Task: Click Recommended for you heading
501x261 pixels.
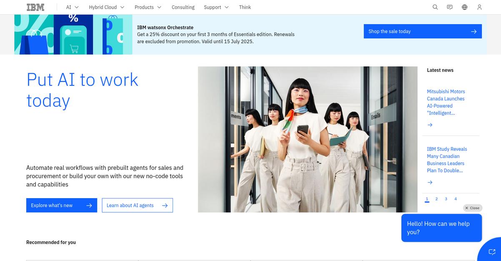Action: (51, 242)
